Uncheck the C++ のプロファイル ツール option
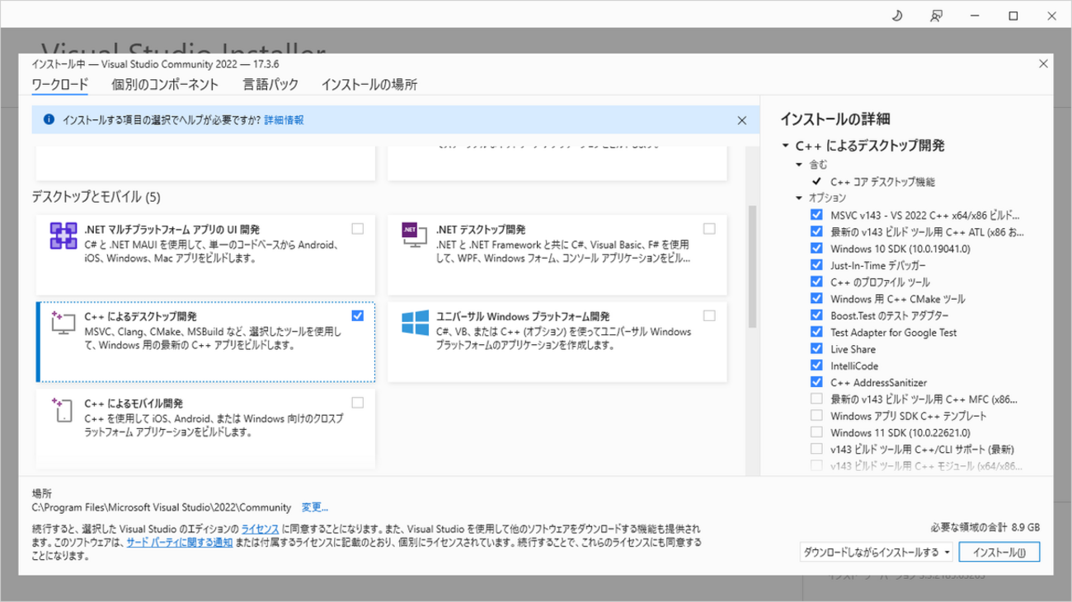1072x602 pixels. coord(816,282)
